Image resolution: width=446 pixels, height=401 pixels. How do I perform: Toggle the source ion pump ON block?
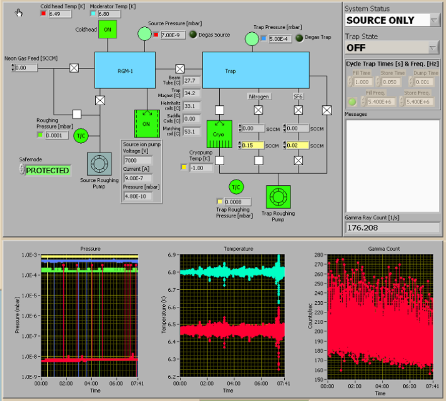(x=146, y=123)
